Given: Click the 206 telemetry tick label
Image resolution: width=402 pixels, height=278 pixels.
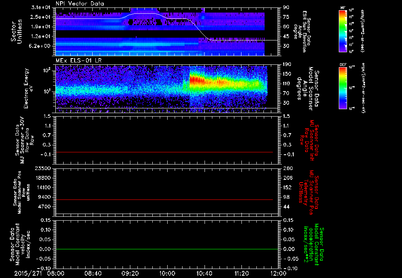Looking at the screenshot, I should (x=288, y=178).
